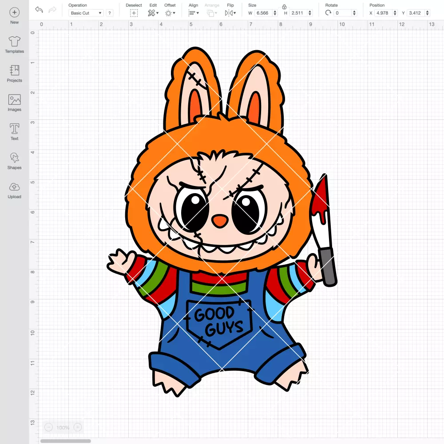The image size is (444, 444).
Task: Click the Position Y field
Action: 416,13
